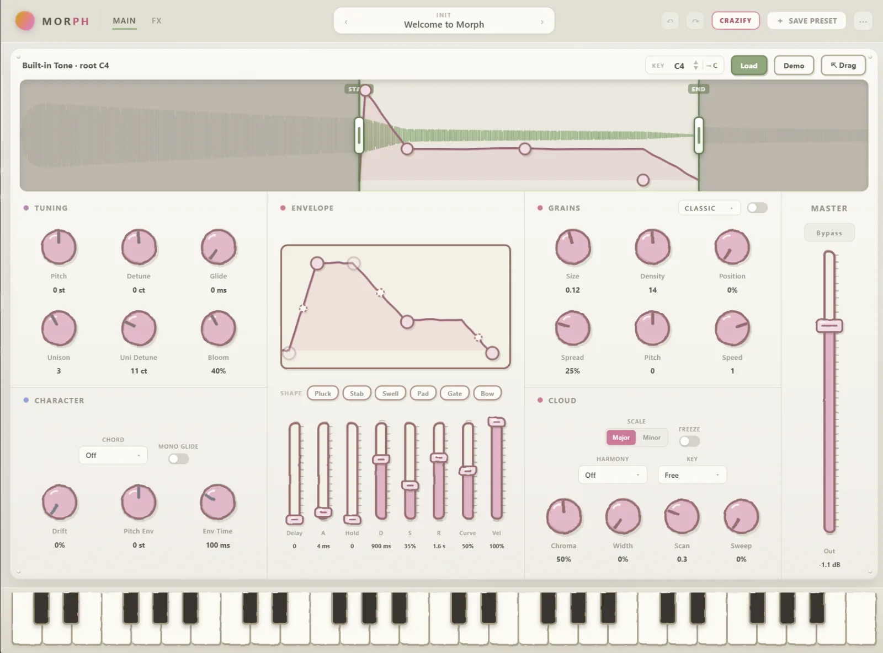Click the Save Preset button

[x=807, y=21]
